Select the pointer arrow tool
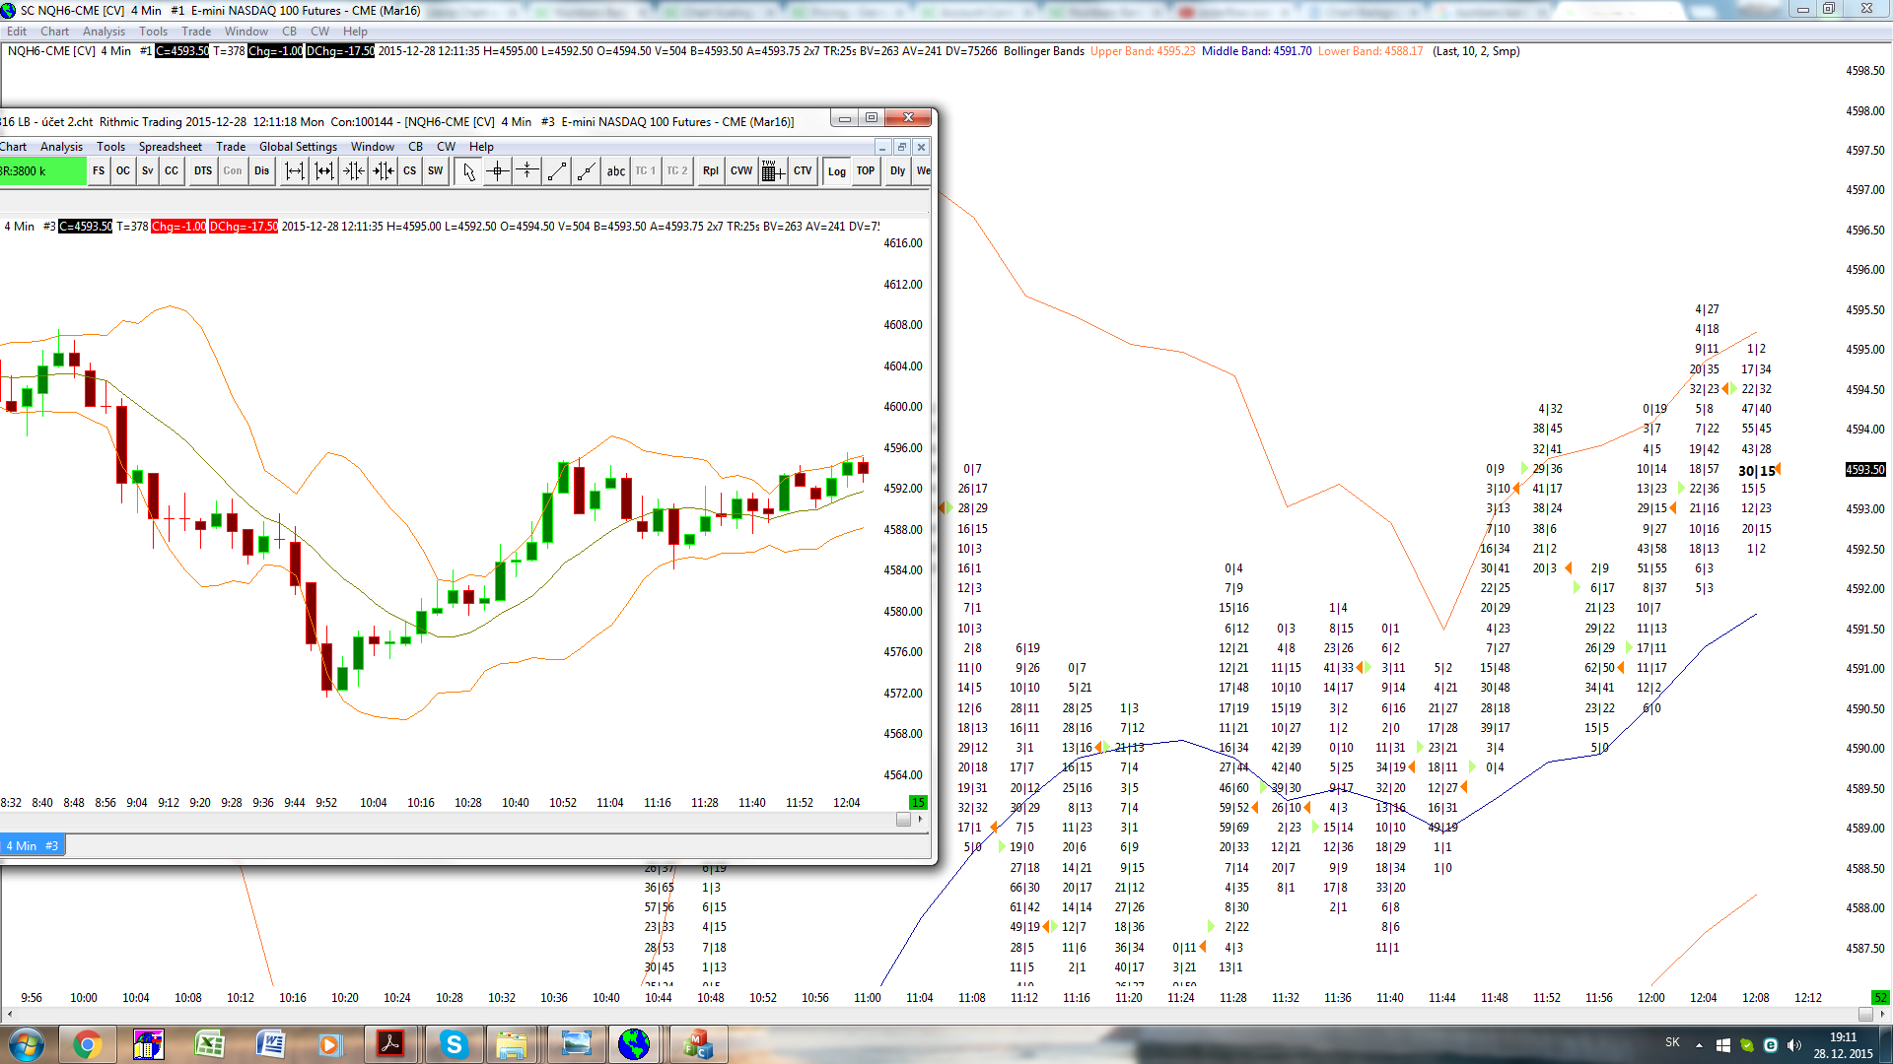Screen dimensions: 1893x1064 tap(468, 171)
